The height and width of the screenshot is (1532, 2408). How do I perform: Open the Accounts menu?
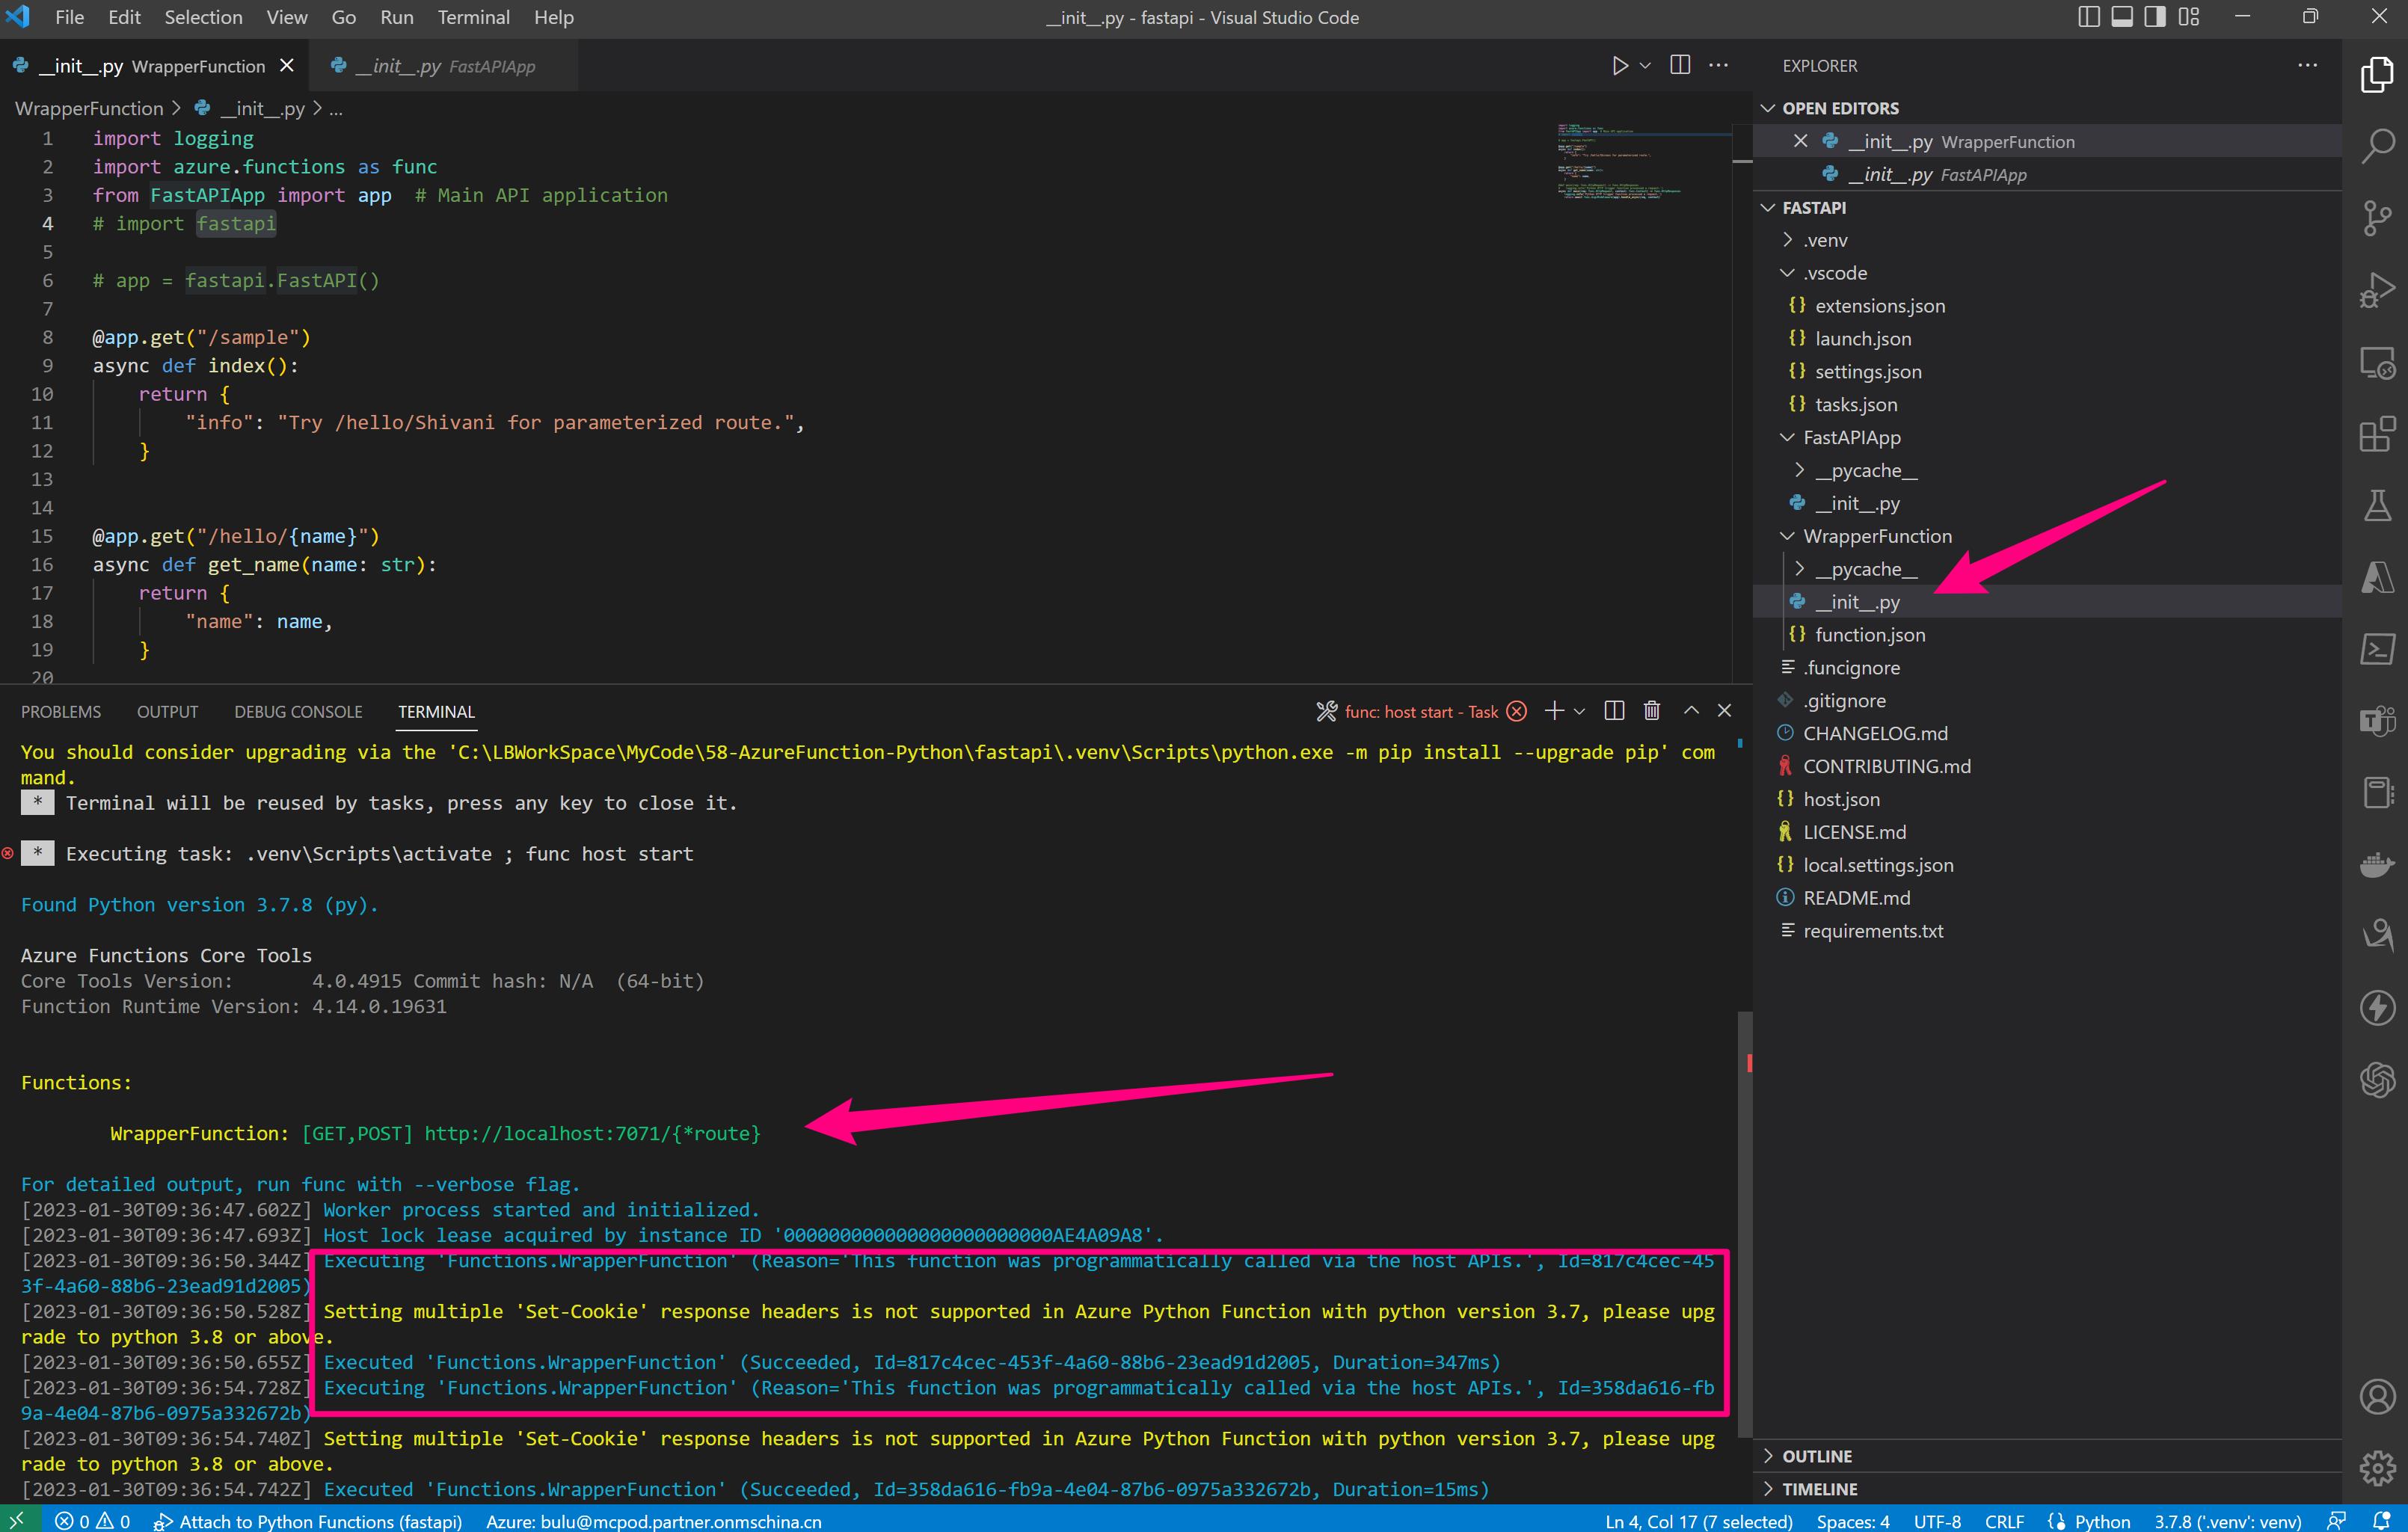click(2377, 1397)
